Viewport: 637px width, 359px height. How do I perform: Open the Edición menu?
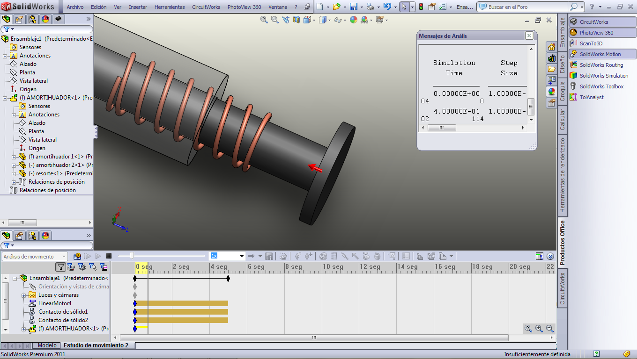98,7
